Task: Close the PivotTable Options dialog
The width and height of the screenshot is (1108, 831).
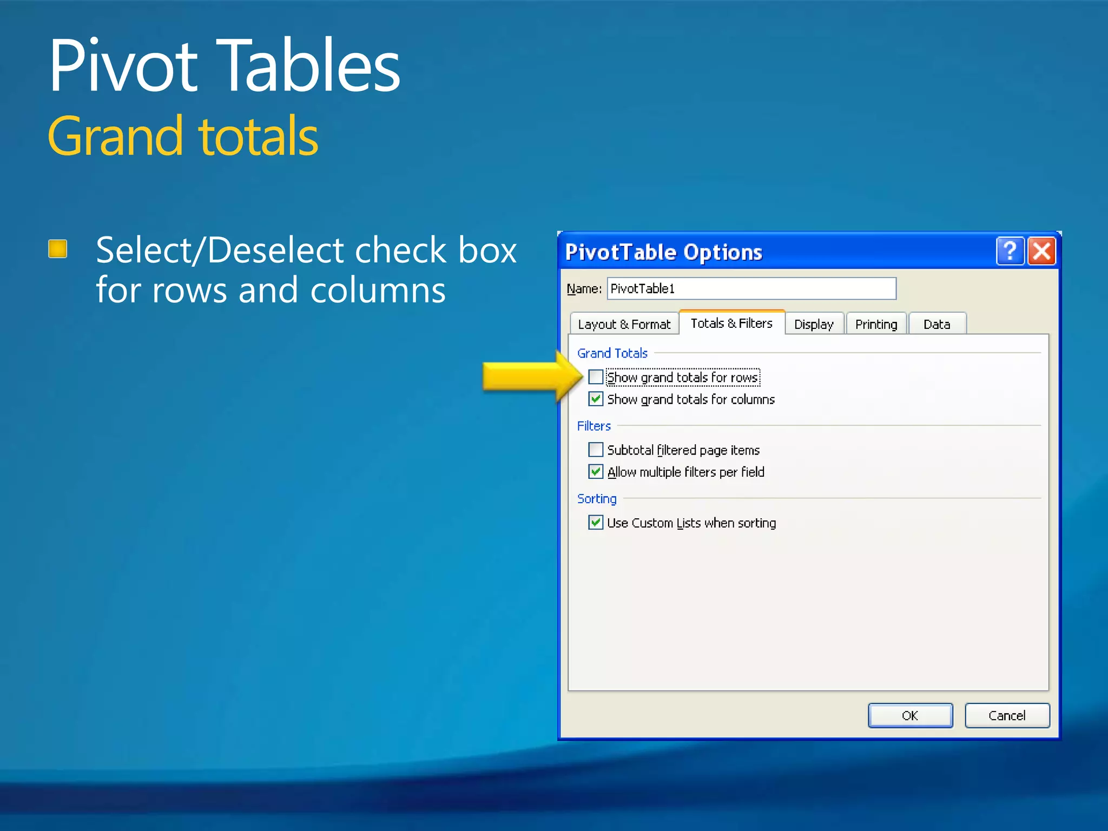Action: [1041, 252]
